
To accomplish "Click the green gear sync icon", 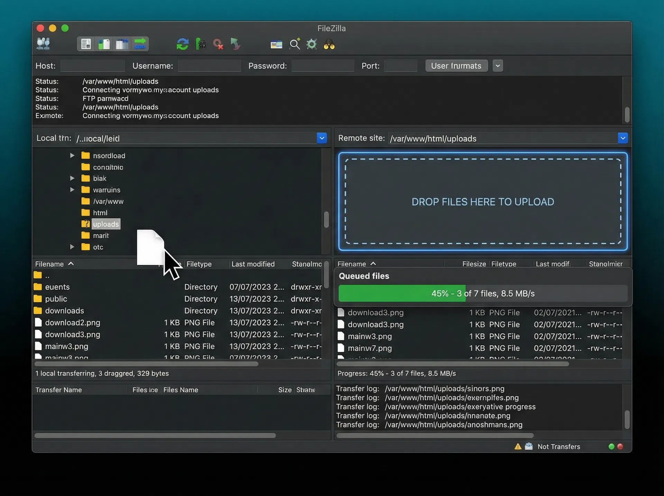I will pos(312,44).
